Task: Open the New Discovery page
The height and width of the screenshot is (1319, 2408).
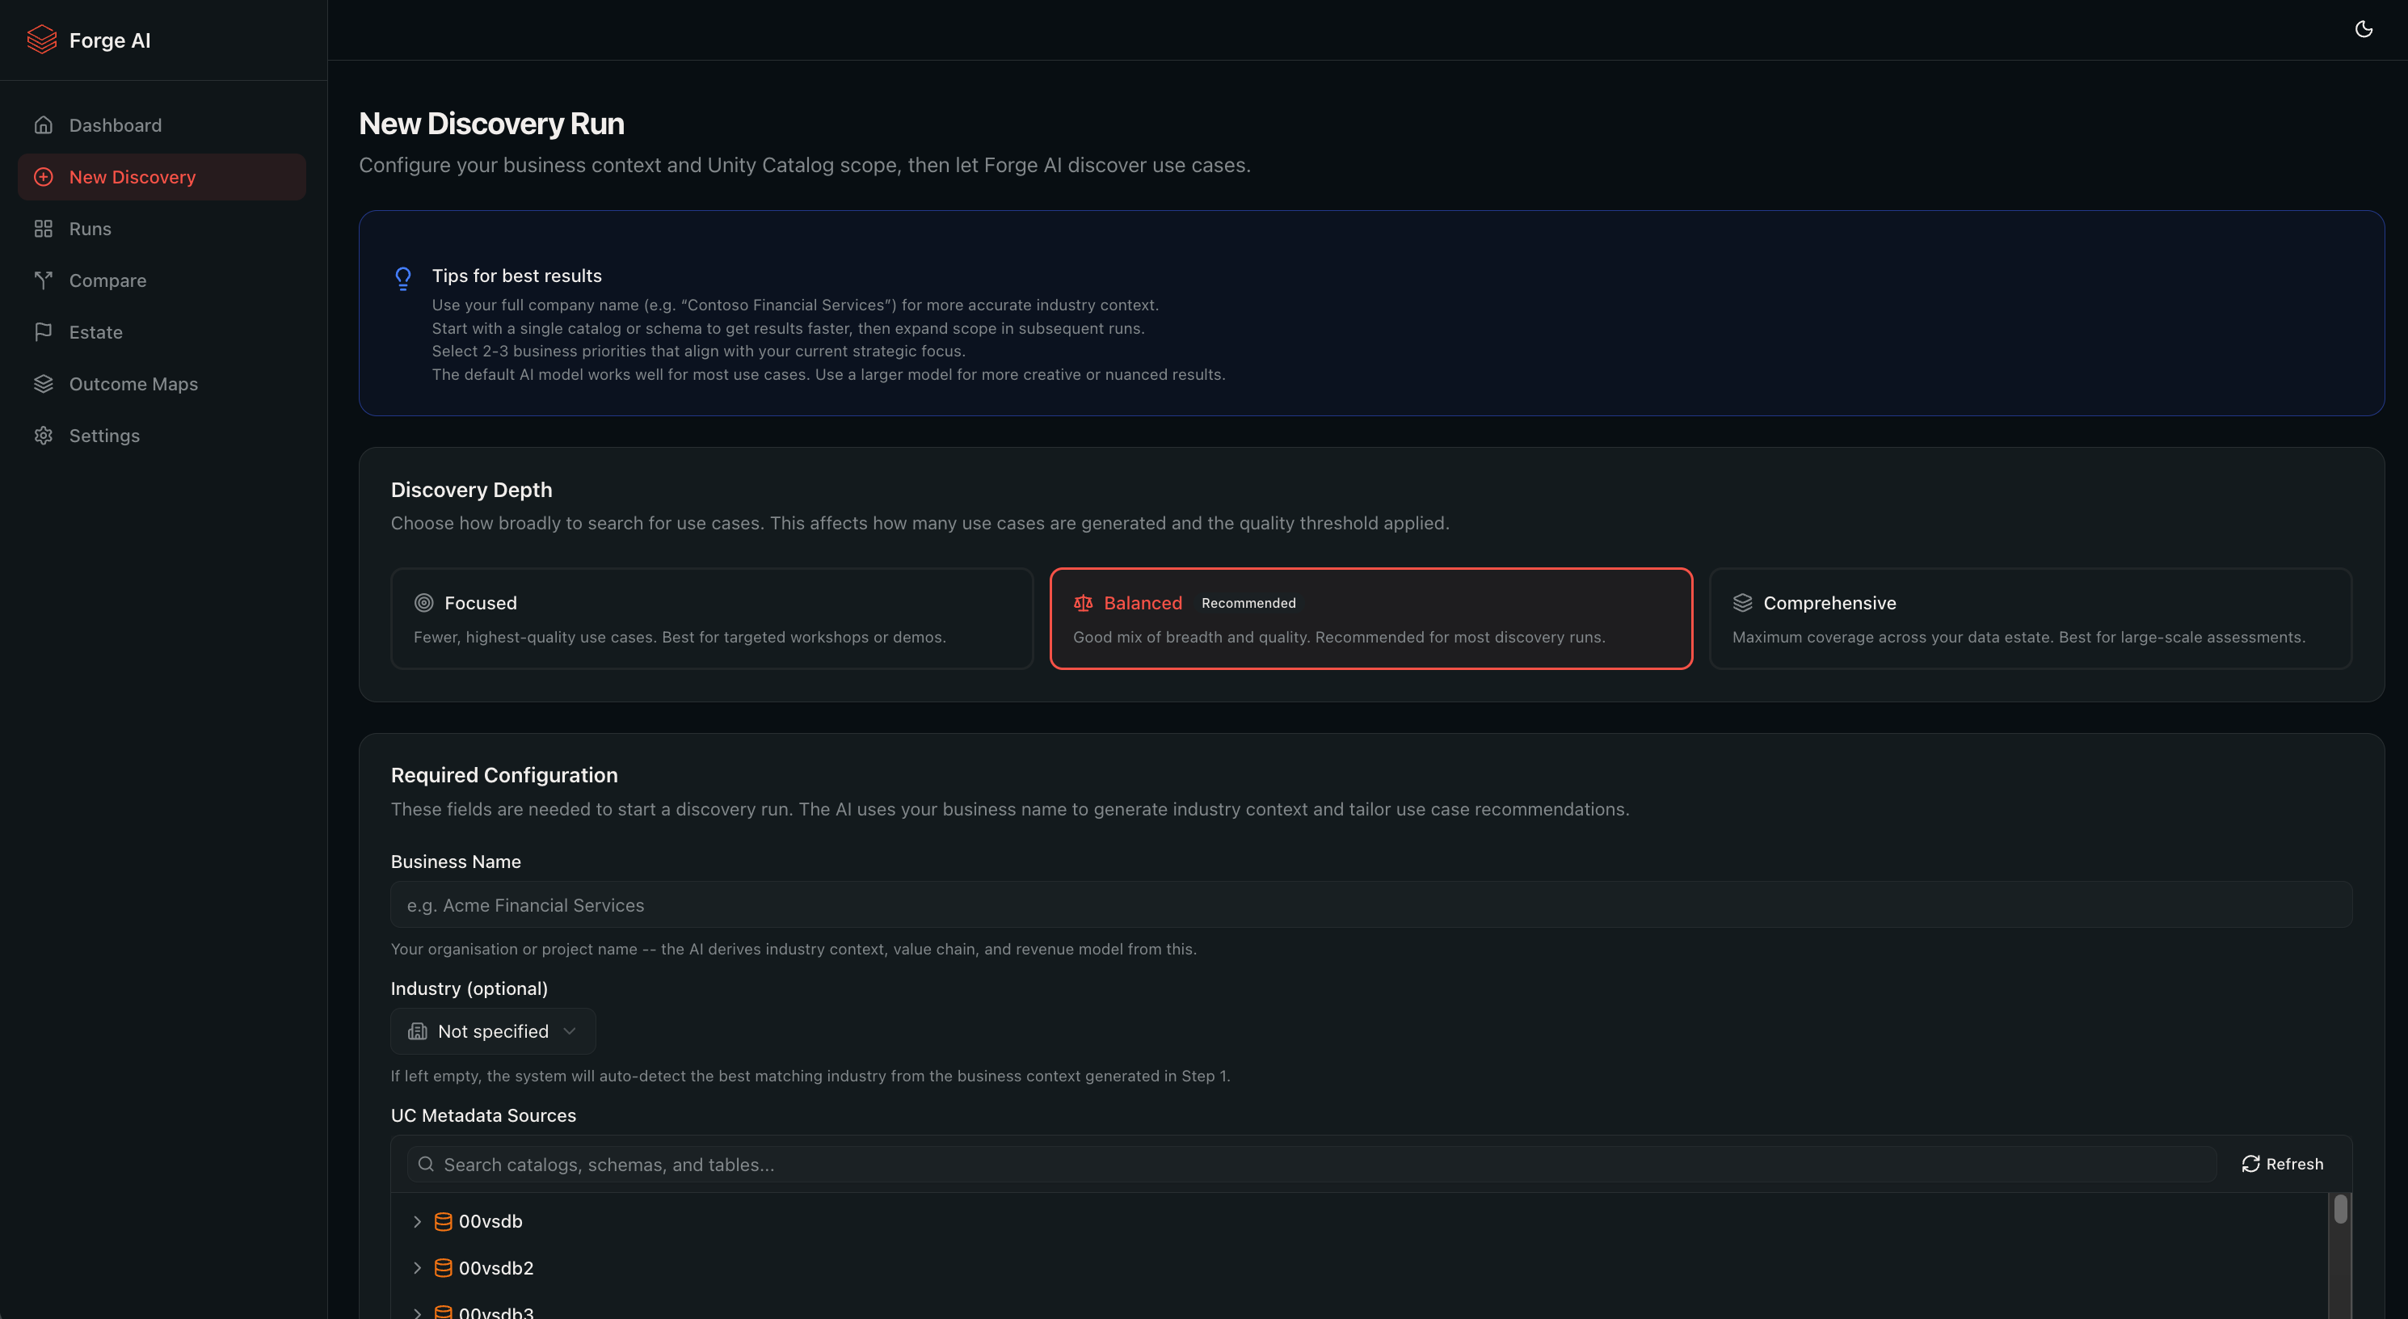Action: click(x=162, y=177)
